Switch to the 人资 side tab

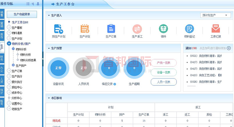2,80
